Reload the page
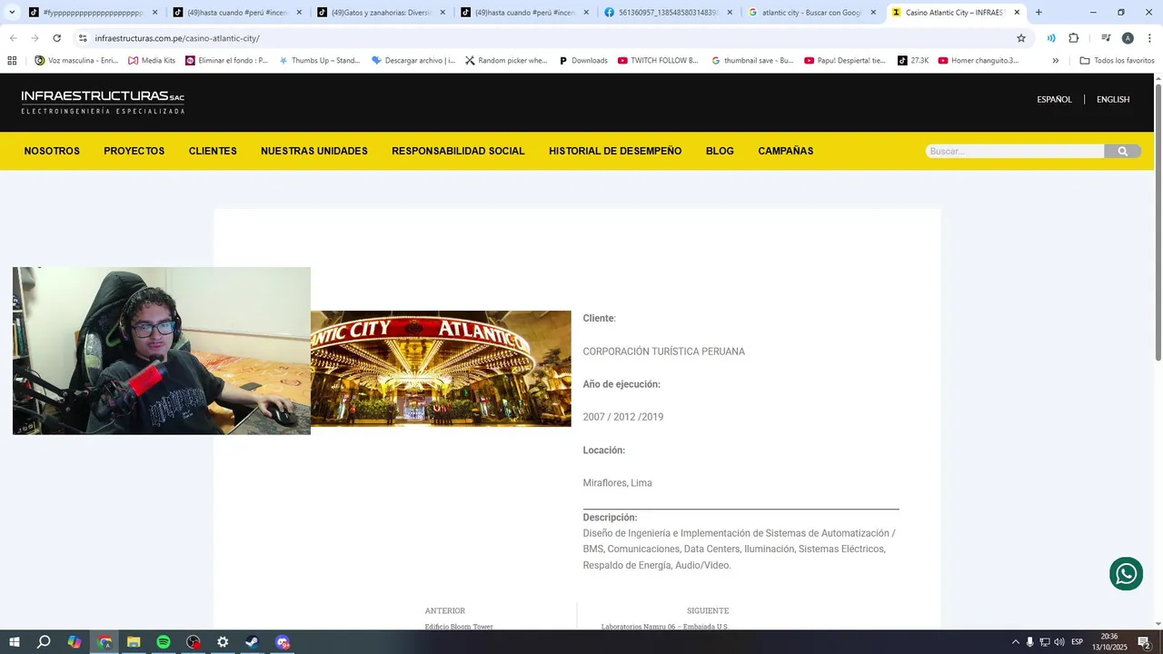The height and width of the screenshot is (654, 1163). coord(56,38)
